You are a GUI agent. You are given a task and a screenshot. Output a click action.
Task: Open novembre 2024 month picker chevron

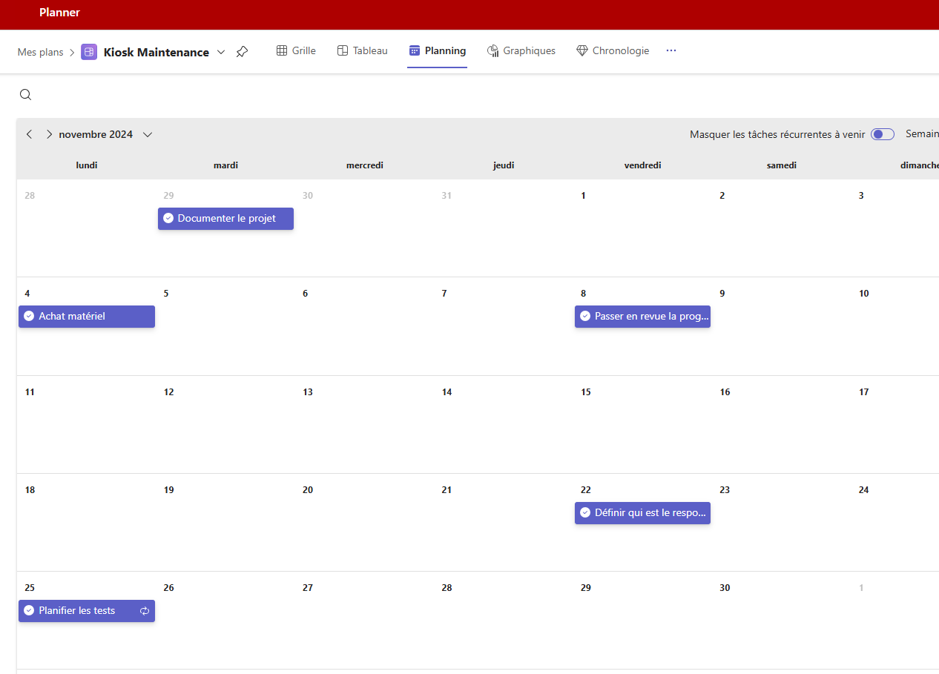coord(148,134)
